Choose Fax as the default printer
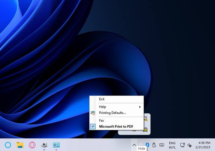 click(x=101, y=120)
